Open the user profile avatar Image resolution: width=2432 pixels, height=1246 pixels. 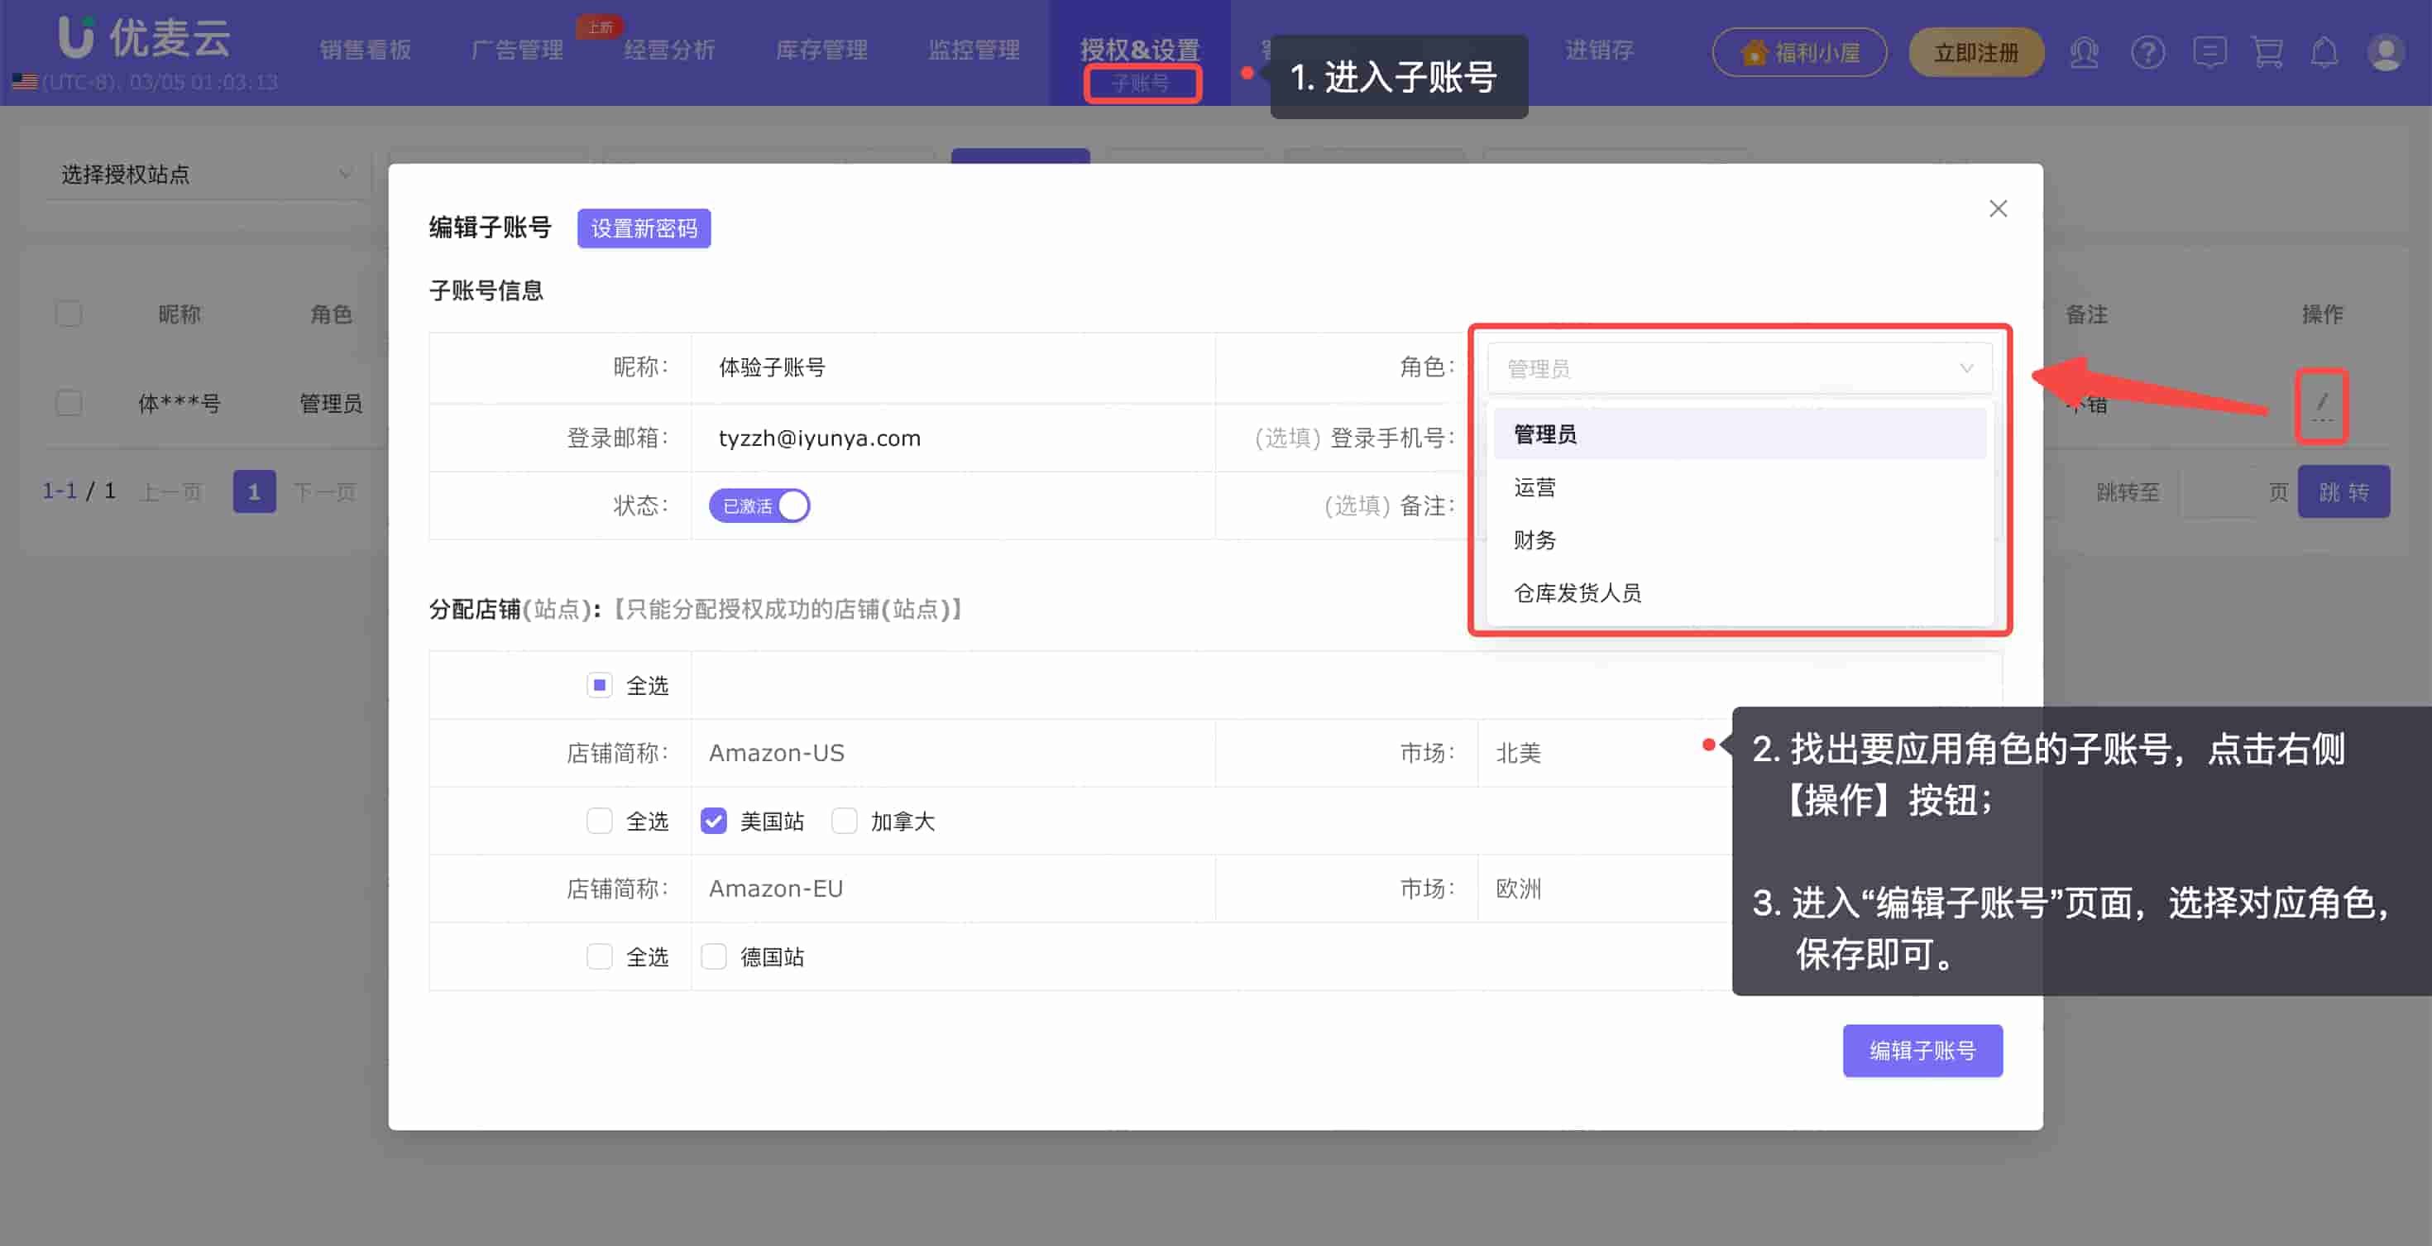[2385, 53]
